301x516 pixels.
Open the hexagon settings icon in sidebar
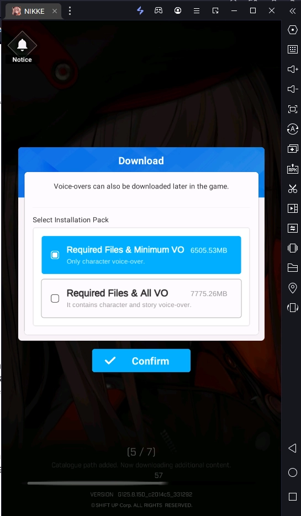click(x=292, y=30)
